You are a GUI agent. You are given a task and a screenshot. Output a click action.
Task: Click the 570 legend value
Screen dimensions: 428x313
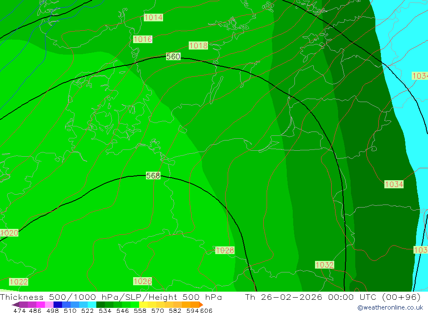[158, 311]
